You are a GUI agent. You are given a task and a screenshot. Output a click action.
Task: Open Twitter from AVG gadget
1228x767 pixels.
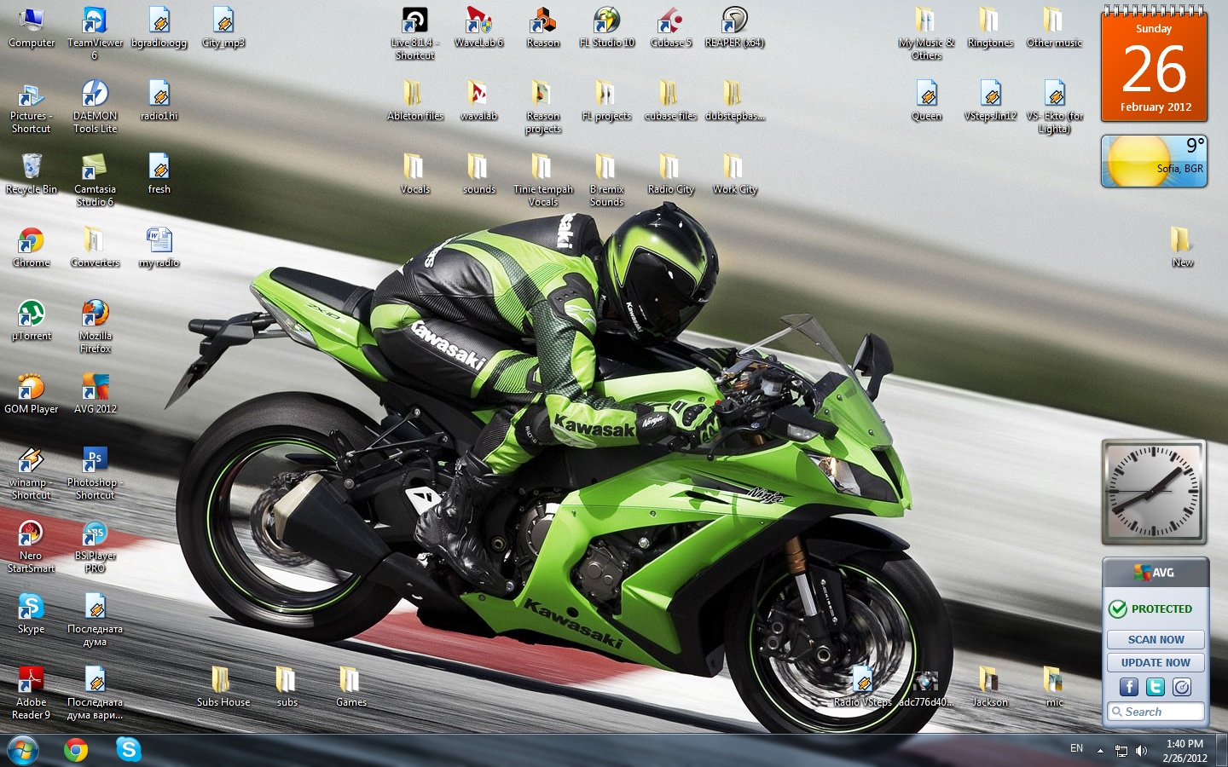click(x=1156, y=687)
